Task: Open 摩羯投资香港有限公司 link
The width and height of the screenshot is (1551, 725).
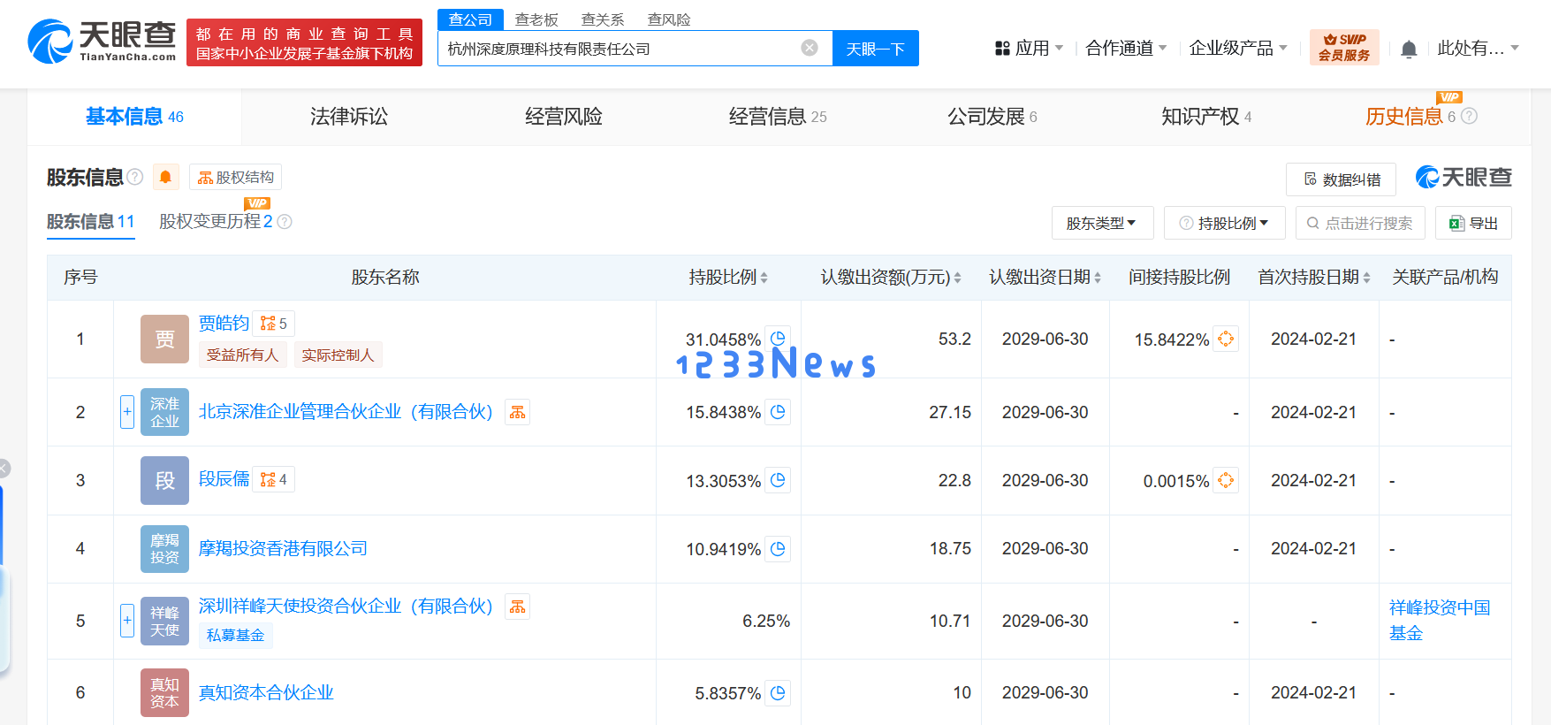Action: click(x=283, y=549)
